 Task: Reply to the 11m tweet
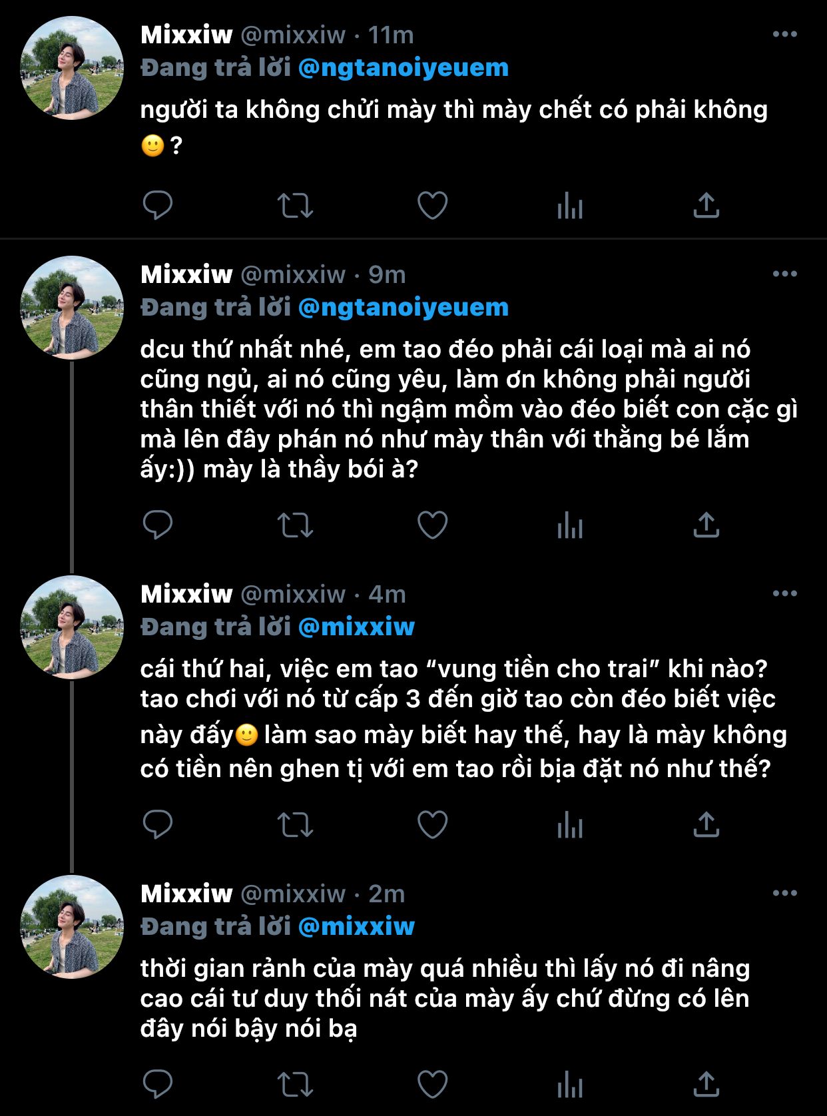coord(158,205)
